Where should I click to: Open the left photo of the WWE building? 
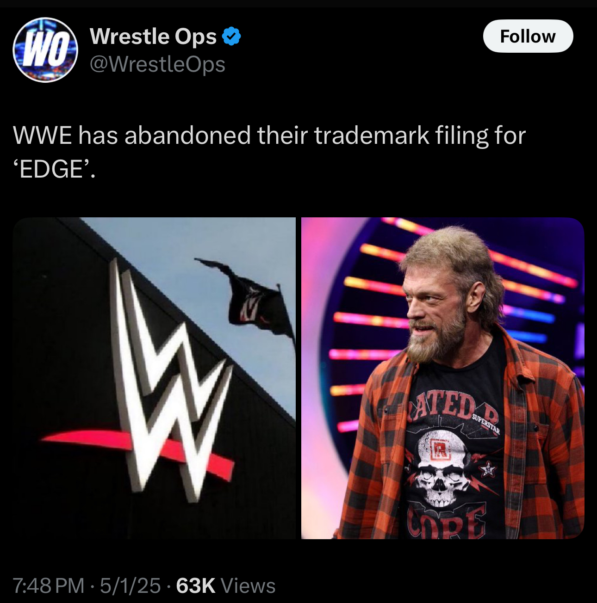tap(154, 378)
